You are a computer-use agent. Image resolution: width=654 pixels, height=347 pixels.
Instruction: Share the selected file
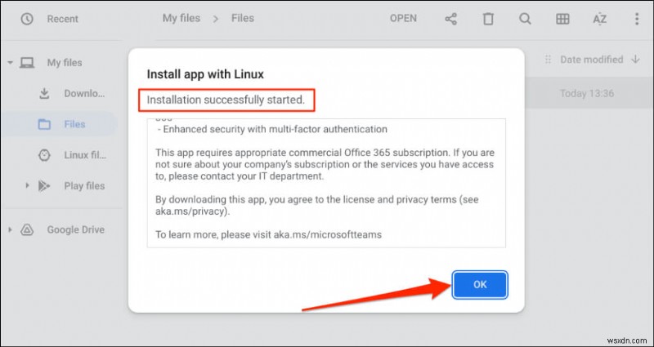coord(451,19)
